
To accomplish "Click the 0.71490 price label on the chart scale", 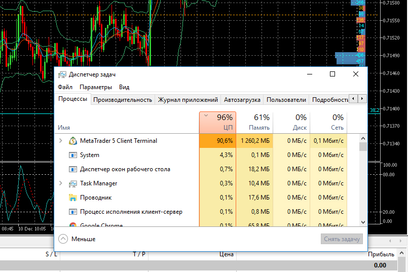I will [x=391, y=55].
